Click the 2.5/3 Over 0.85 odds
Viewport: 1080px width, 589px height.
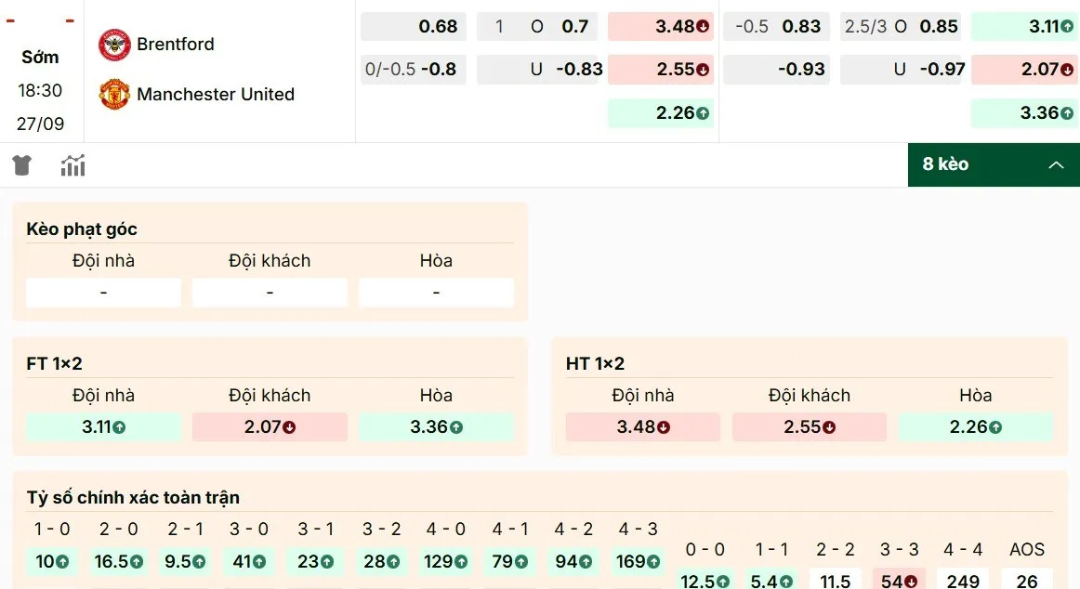pyautogui.click(x=900, y=26)
